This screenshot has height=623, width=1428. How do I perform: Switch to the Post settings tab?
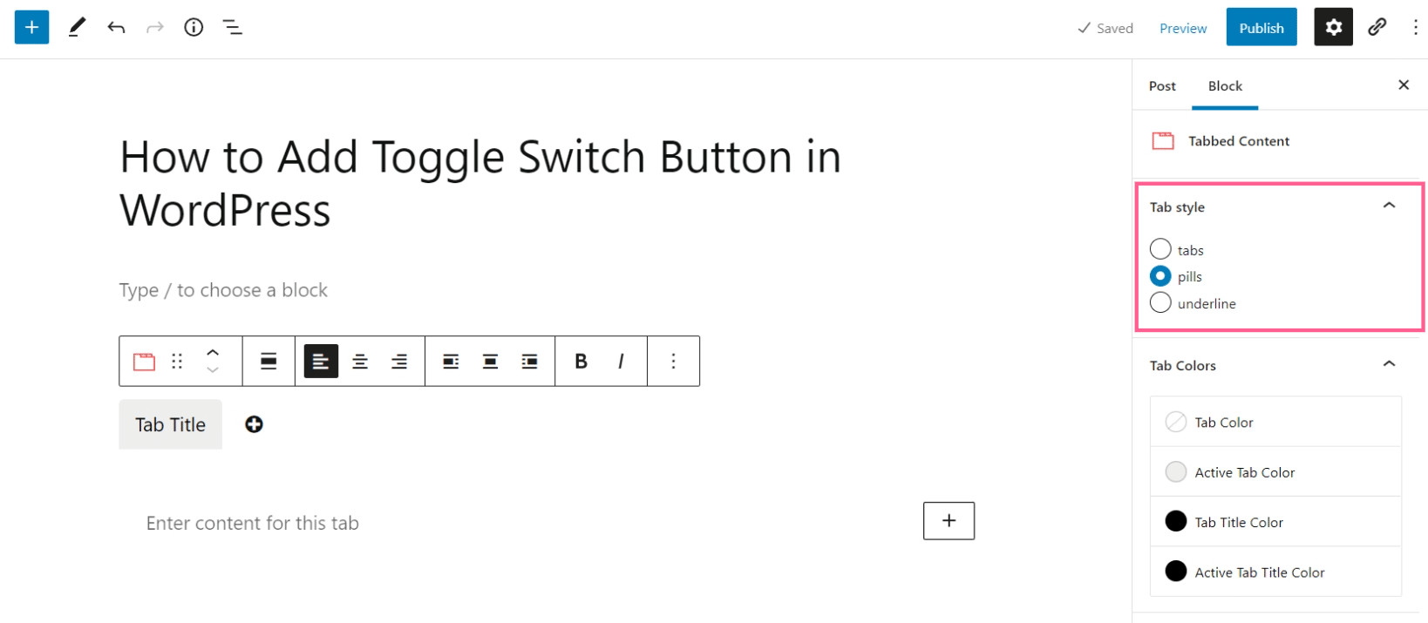pos(1162,85)
